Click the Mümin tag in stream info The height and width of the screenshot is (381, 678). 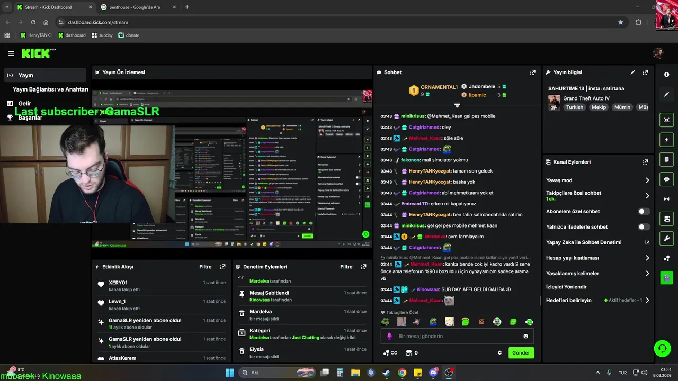622,107
